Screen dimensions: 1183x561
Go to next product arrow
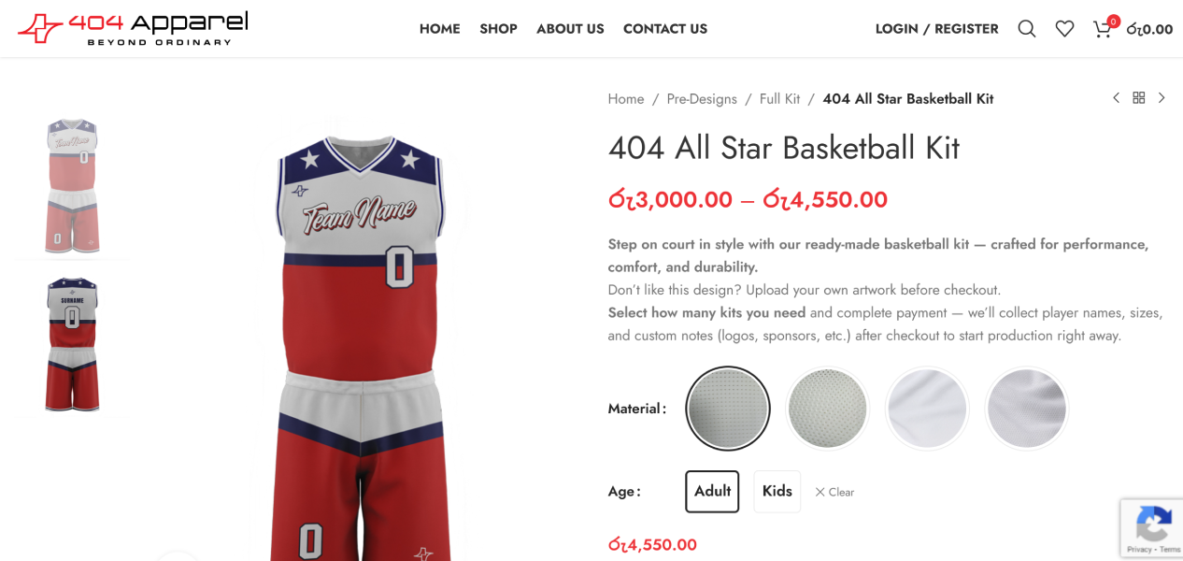point(1162,98)
